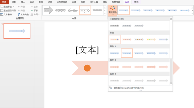Choose the first 着色 3 gray option

pyautogui.click(x=114, y=81)
